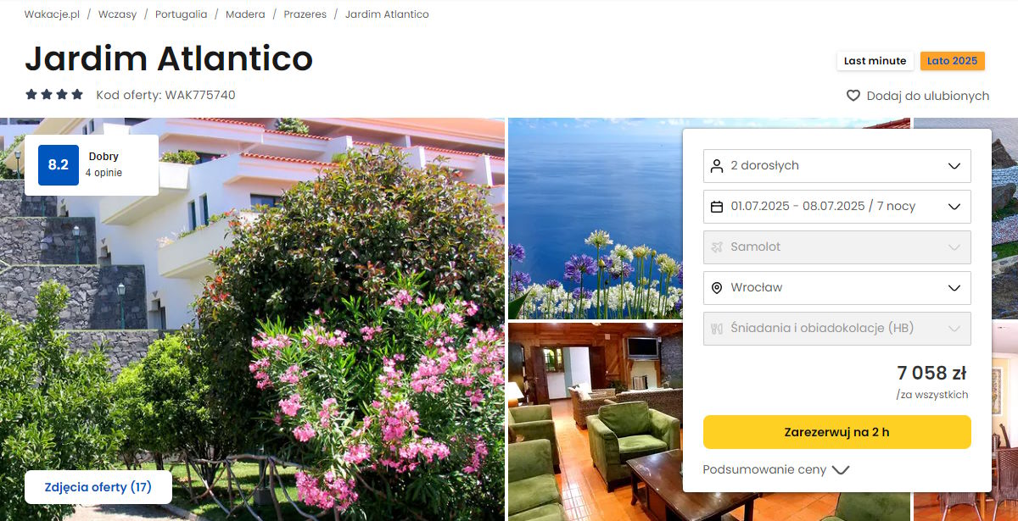Click the four-star hotel rating
1018x521 pixels.
(x=54, y=95)
